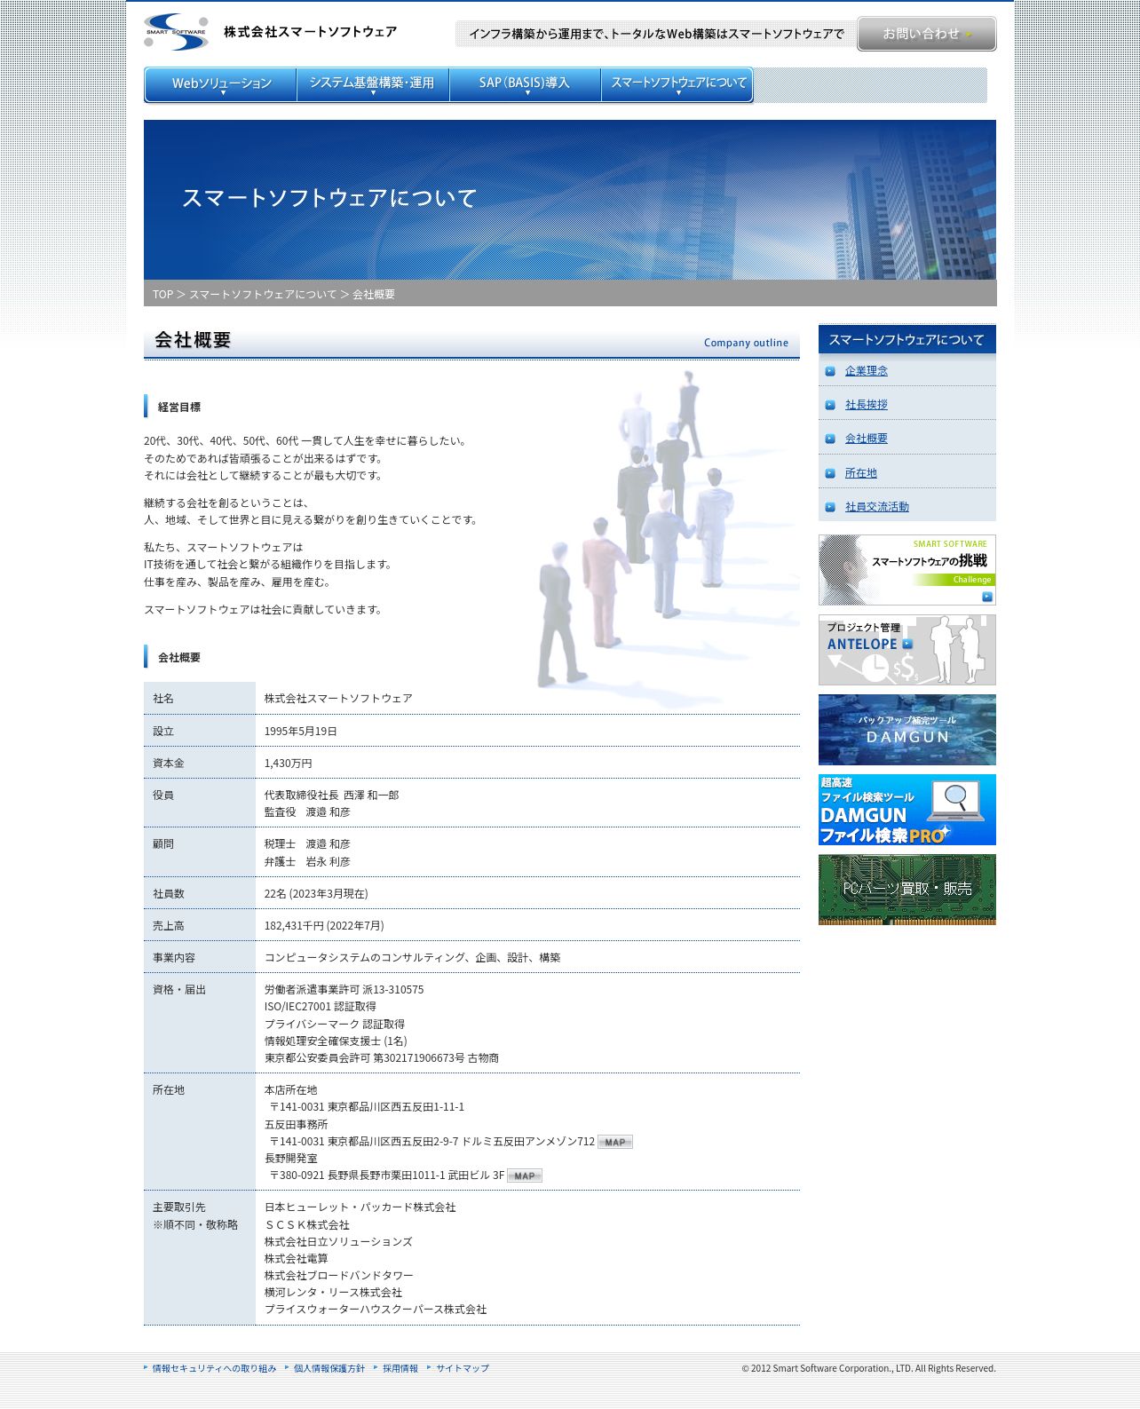
Task: Open 個人情報保護方針 footer link
Action: [329, 1368]
